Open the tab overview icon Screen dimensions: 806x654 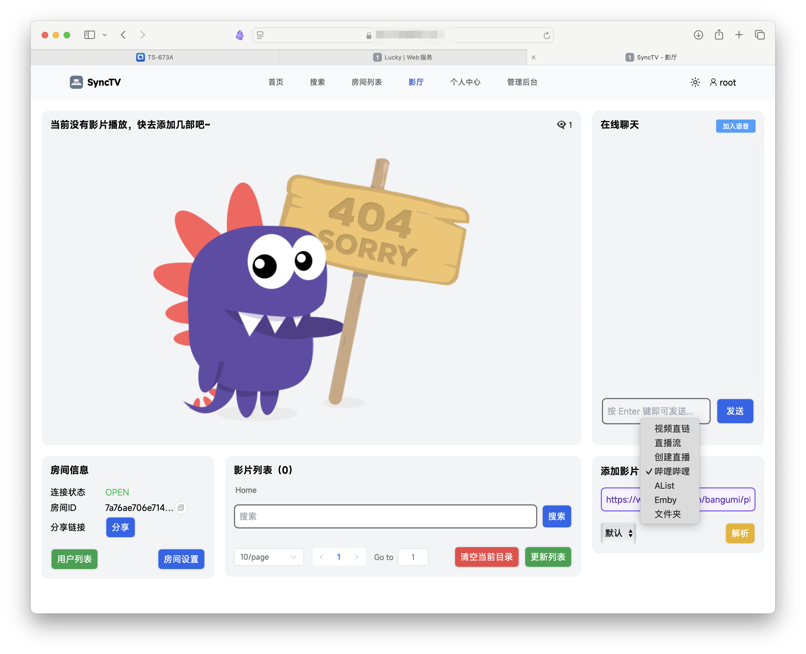coord(759,35)
